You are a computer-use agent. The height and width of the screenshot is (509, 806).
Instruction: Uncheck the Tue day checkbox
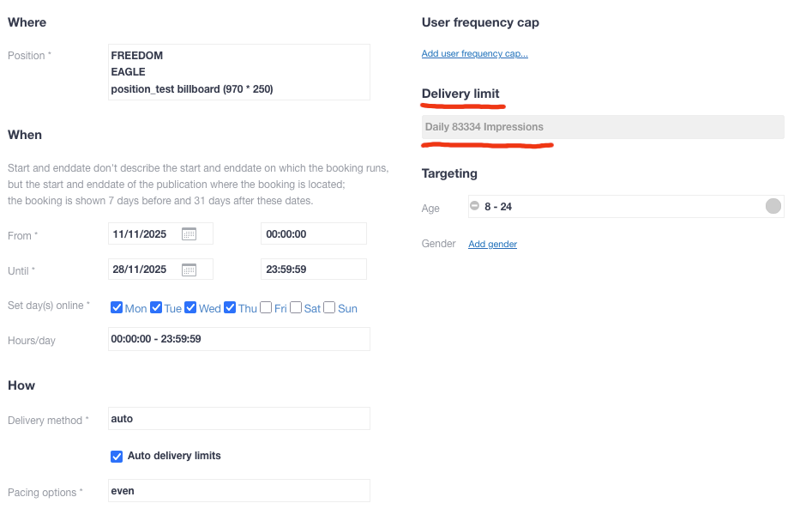(156, 307)
